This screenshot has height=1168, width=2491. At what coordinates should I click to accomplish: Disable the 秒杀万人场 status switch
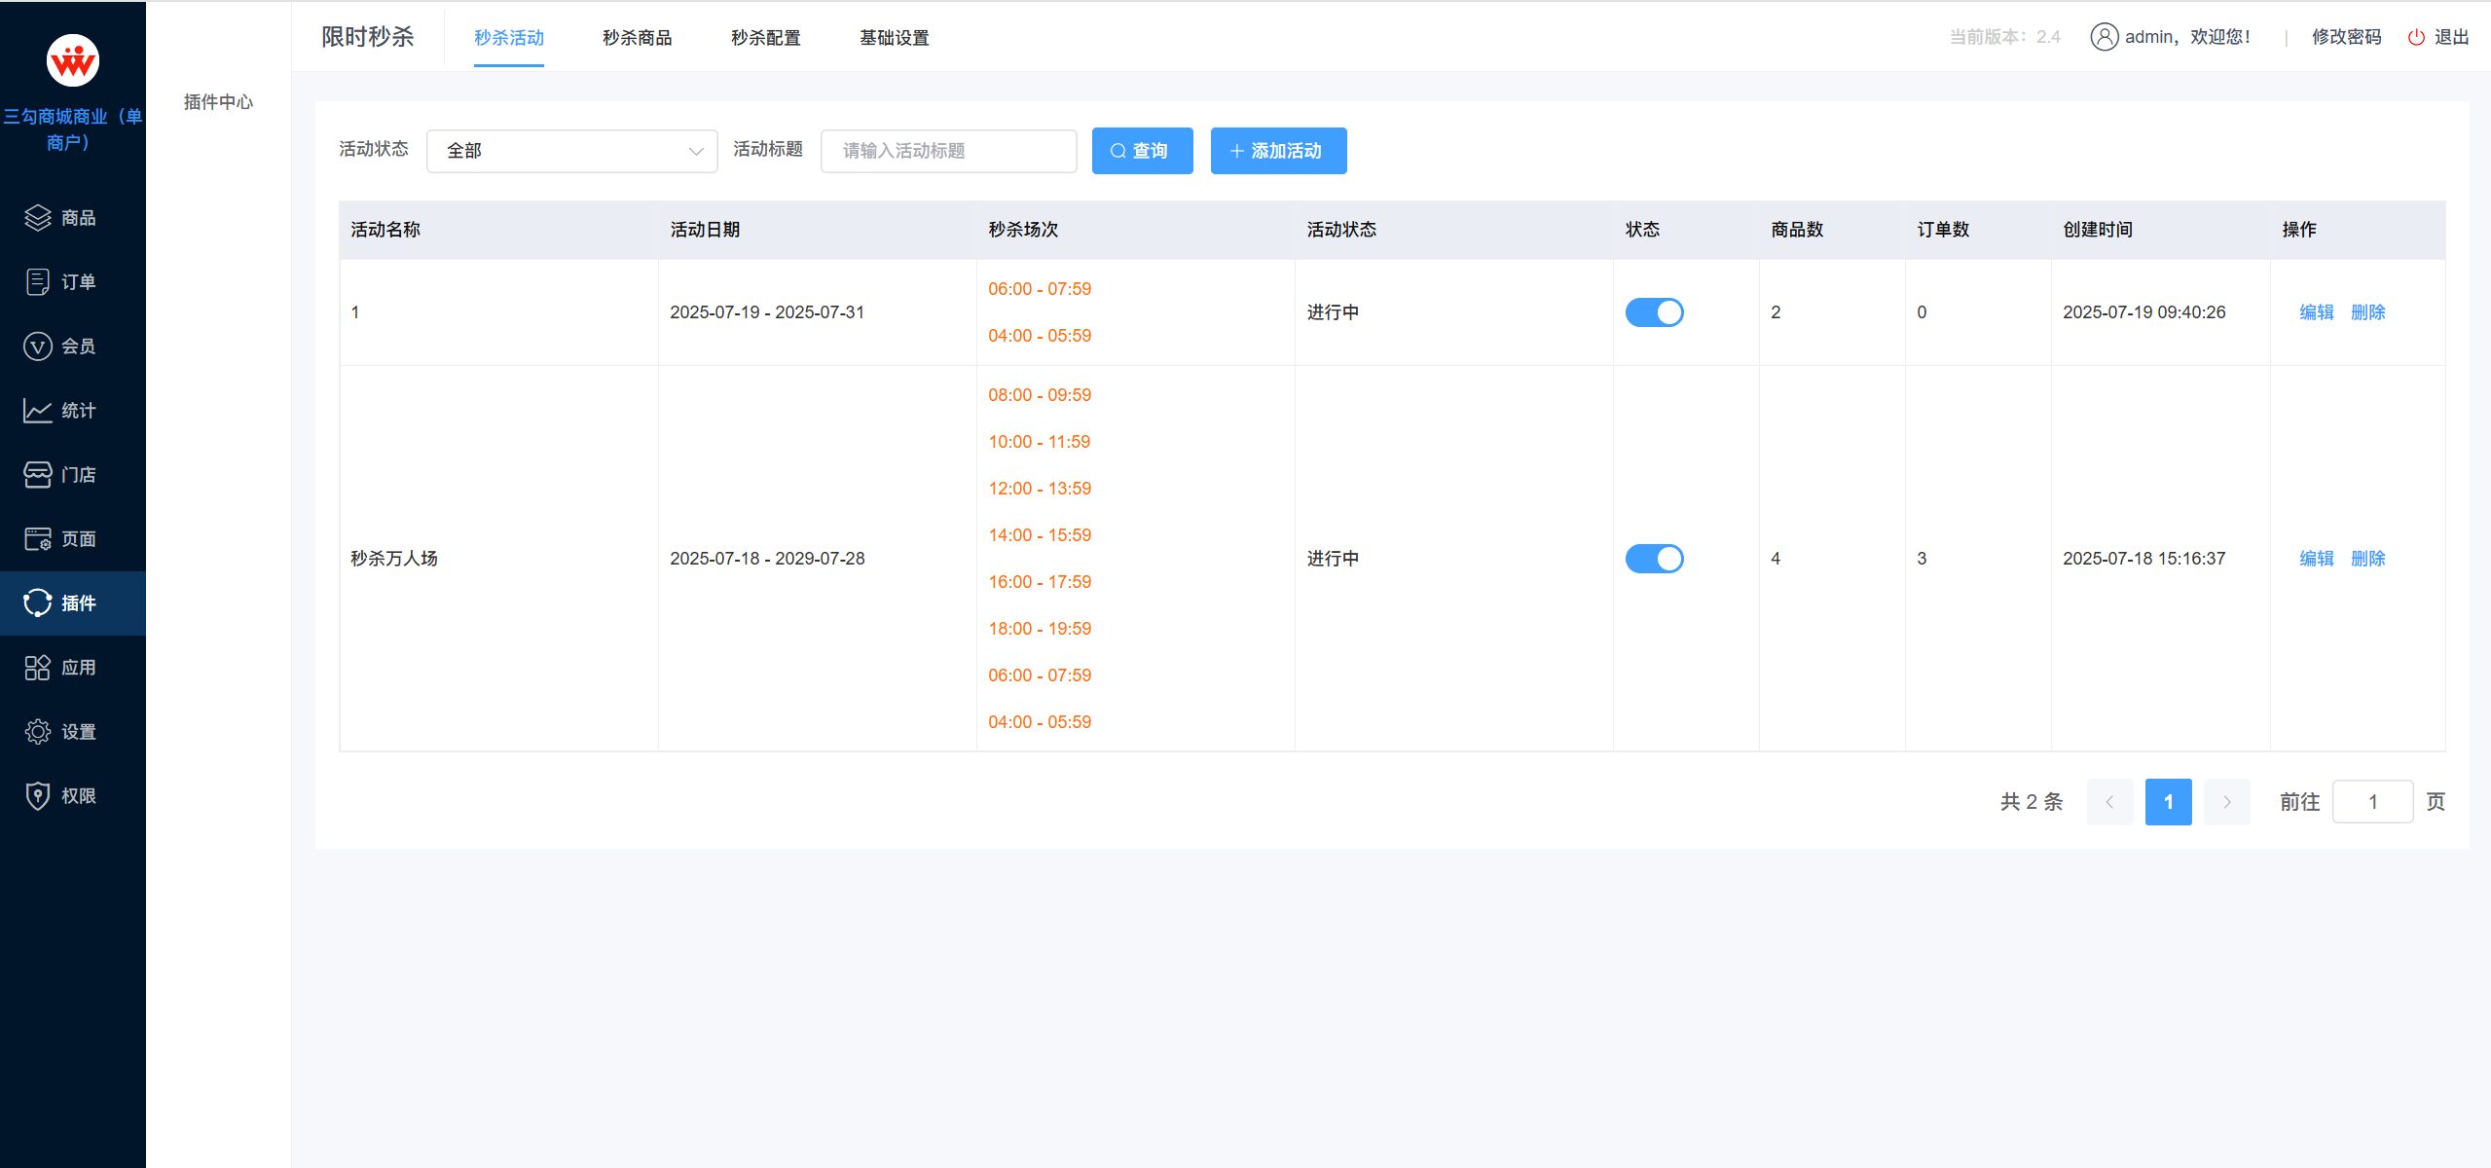click(x=1654, y=559)
